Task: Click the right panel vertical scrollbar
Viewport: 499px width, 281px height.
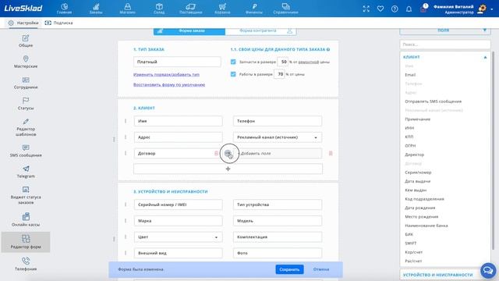Action: (494, 150)
